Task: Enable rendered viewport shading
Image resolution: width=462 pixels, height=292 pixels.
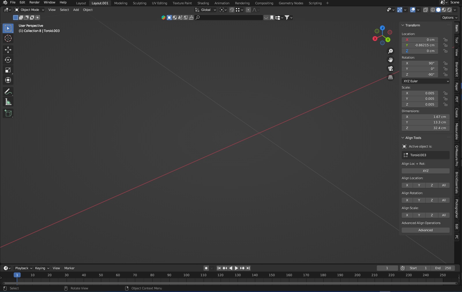Action: pyautogui.click(x=449, y=10)
